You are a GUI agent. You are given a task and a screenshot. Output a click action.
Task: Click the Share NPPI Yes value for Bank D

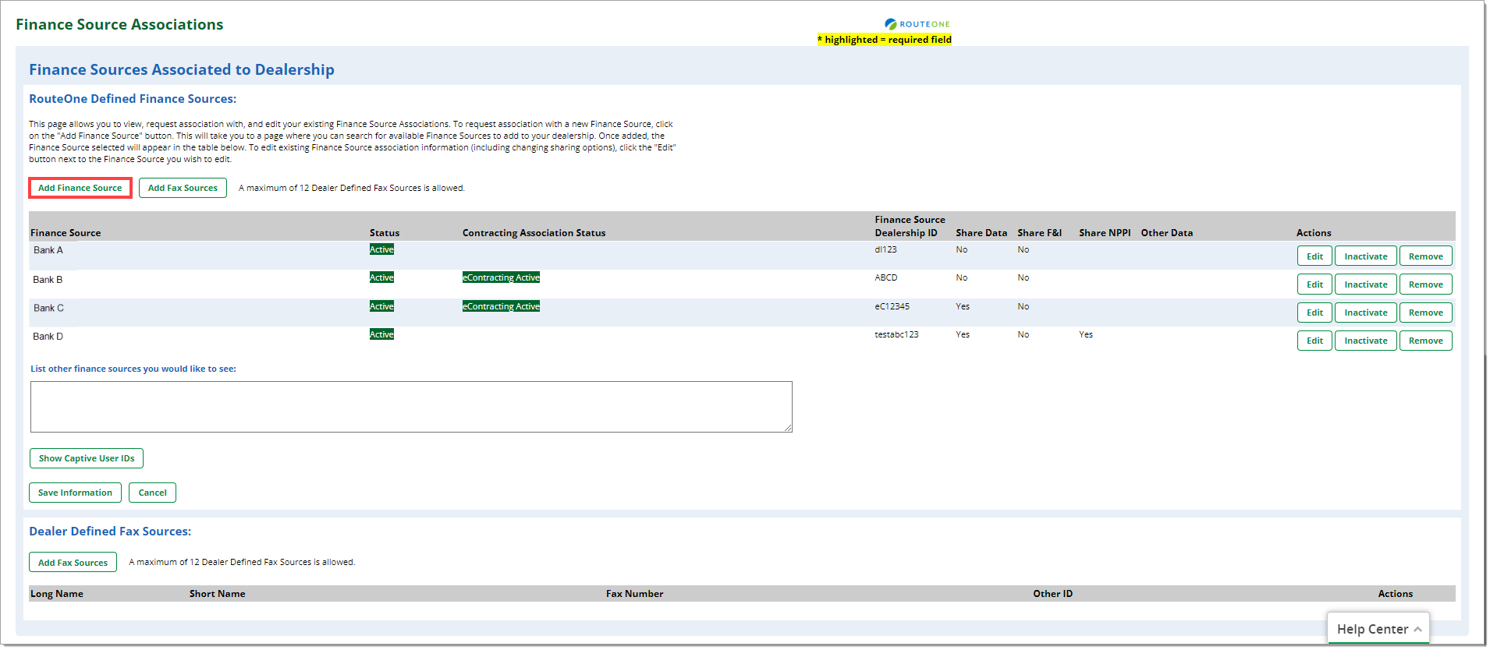[1086, 334]
